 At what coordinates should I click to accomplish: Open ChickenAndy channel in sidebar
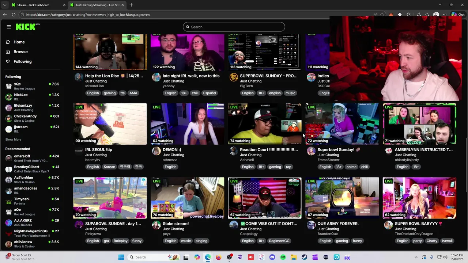(32, 118)
